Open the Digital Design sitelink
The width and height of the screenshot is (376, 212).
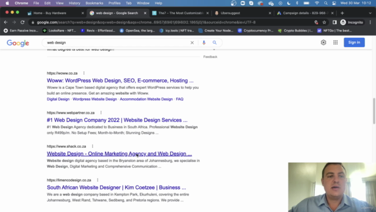coord(58,99)
